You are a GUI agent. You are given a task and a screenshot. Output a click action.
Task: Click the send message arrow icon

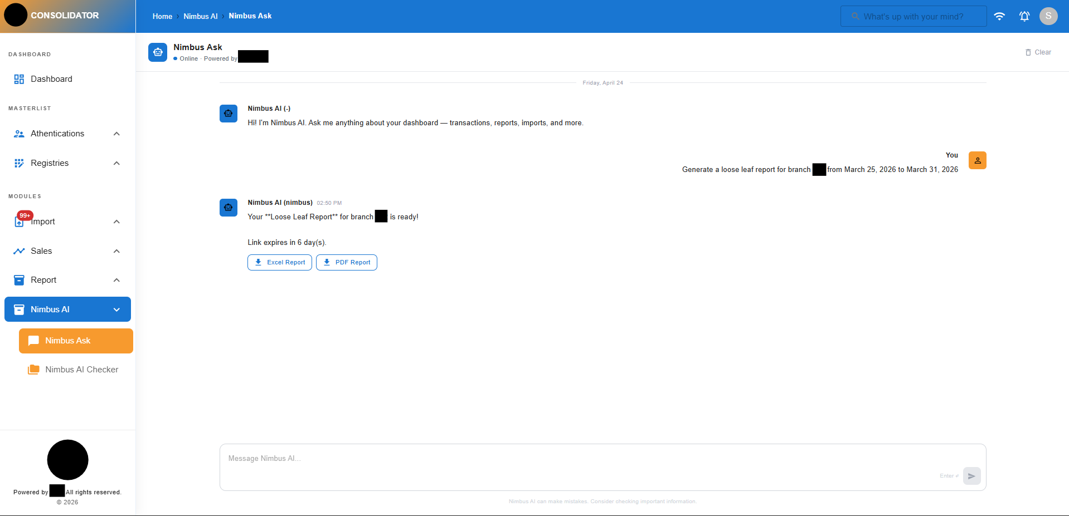tap(971, 476)
